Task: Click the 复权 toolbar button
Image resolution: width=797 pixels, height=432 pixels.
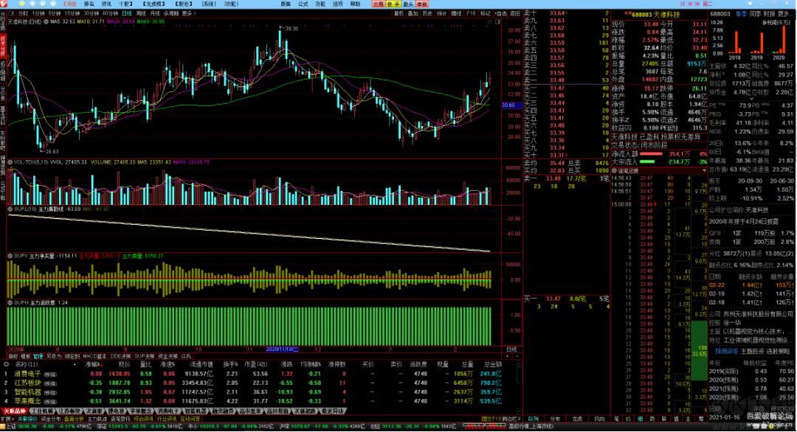Action: [x=399, y=14]
